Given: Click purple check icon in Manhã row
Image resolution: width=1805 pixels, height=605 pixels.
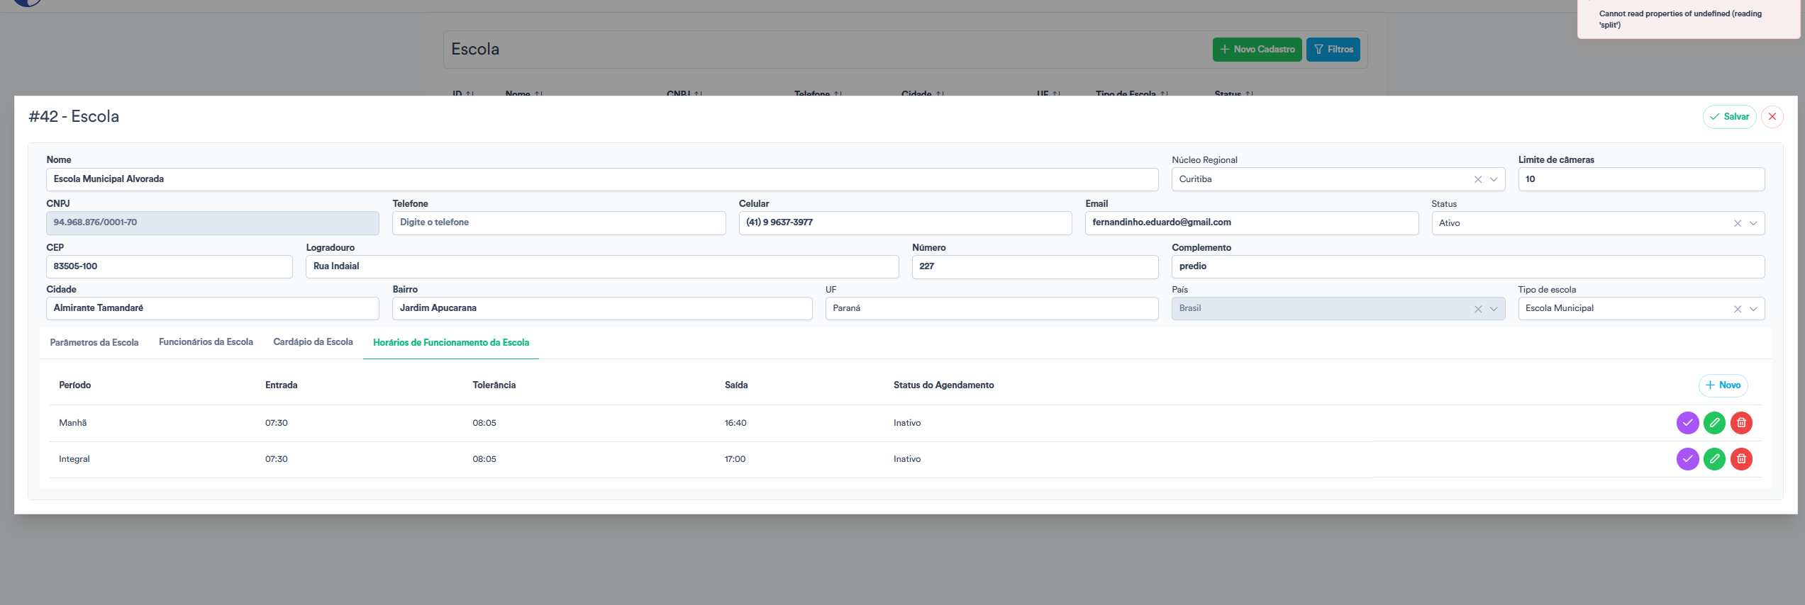Looking at the screenshot, I should point(1687,423).
